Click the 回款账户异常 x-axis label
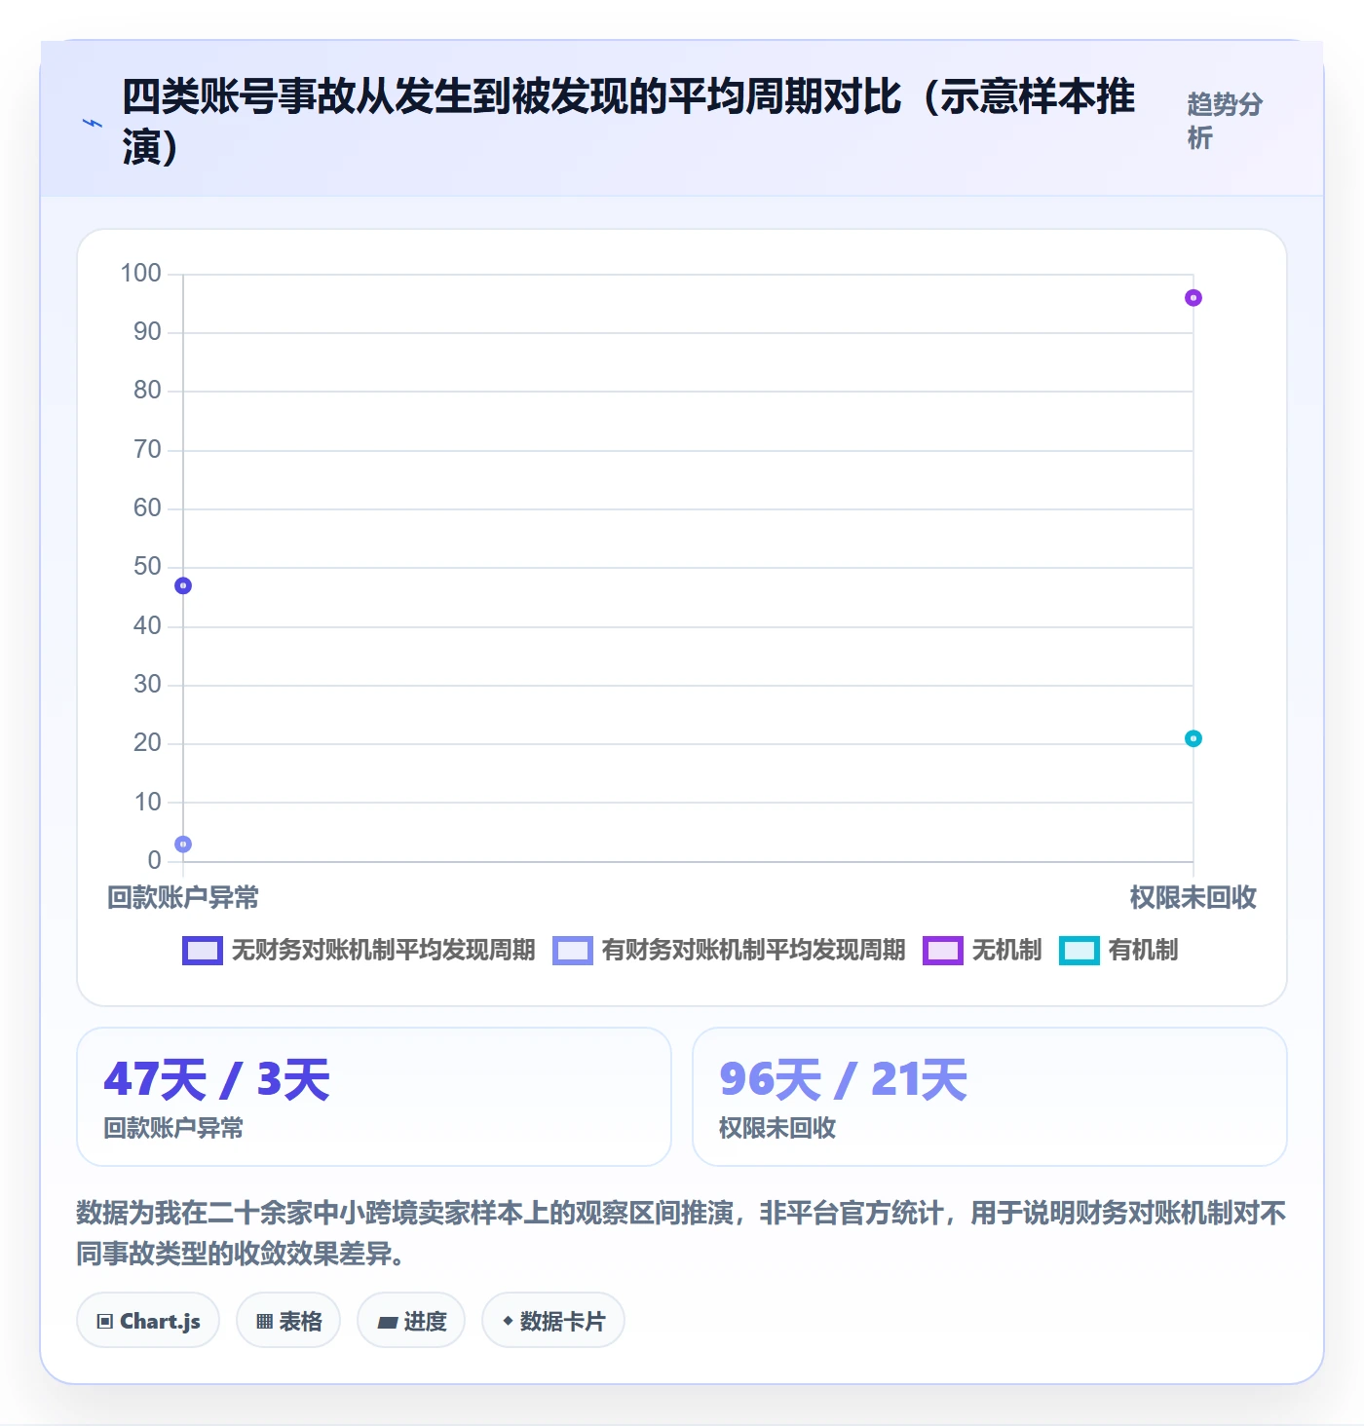Image resolution: width=1364 pixels, height=1426 pixels. (x=183, y=897)
